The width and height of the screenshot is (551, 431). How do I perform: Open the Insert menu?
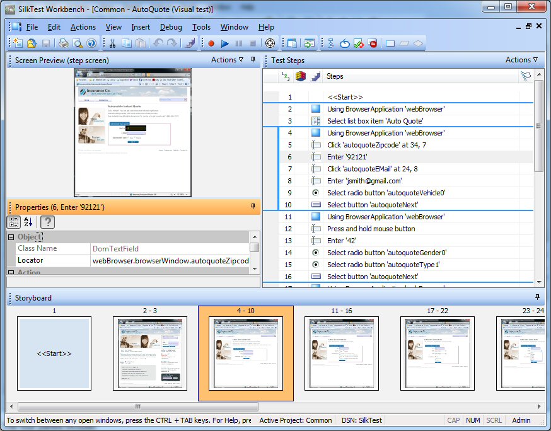pyautogui.click(x=140, y=27)
